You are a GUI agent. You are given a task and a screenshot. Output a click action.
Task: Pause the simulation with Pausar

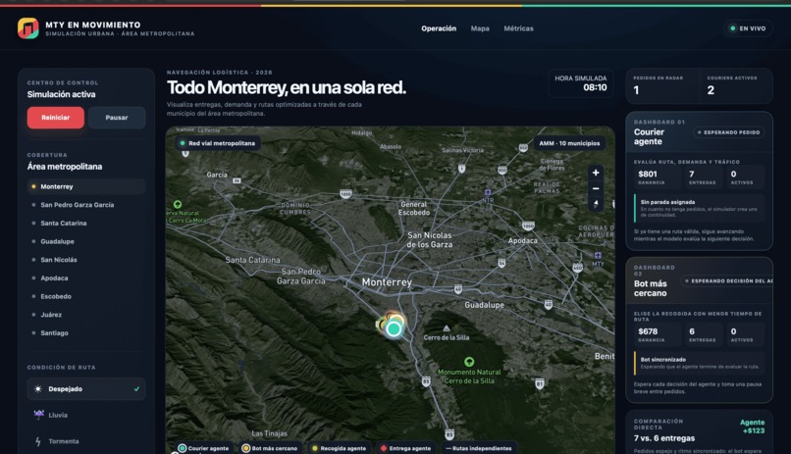117,118
